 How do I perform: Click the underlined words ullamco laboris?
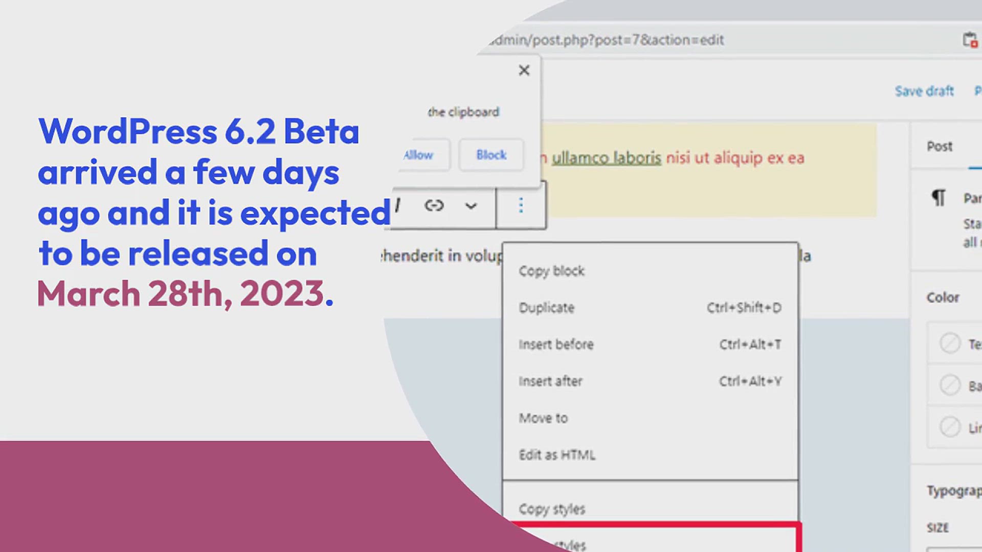(x=606, y=158)
